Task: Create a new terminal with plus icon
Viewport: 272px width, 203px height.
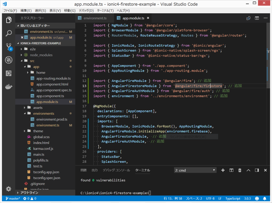Action: (223, 170)
